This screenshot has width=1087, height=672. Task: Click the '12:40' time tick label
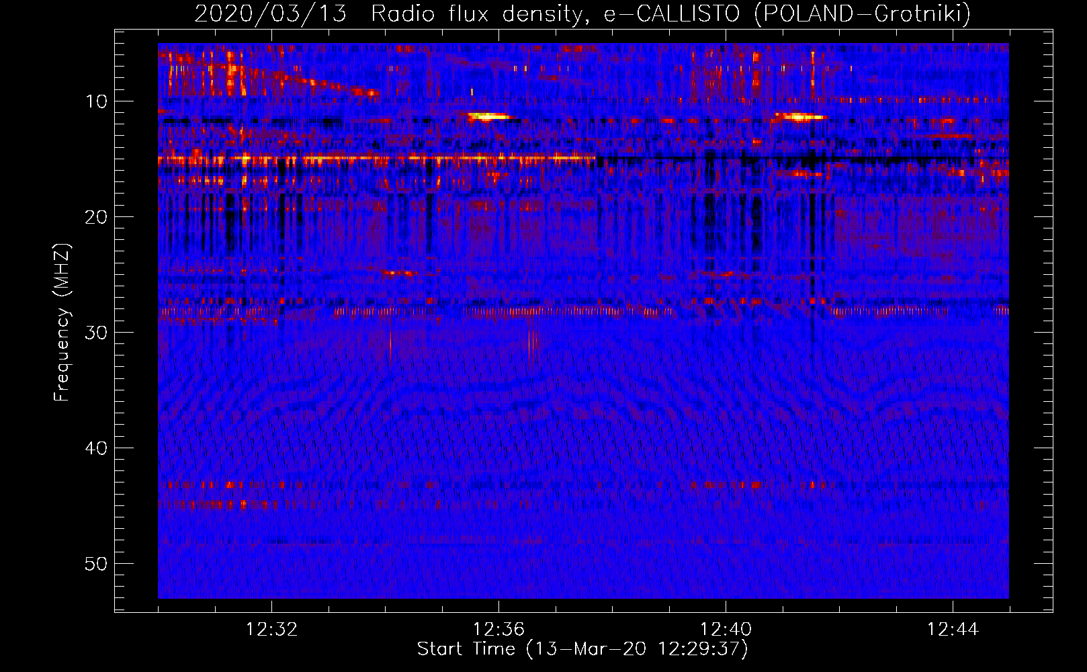tap(726, 630)
